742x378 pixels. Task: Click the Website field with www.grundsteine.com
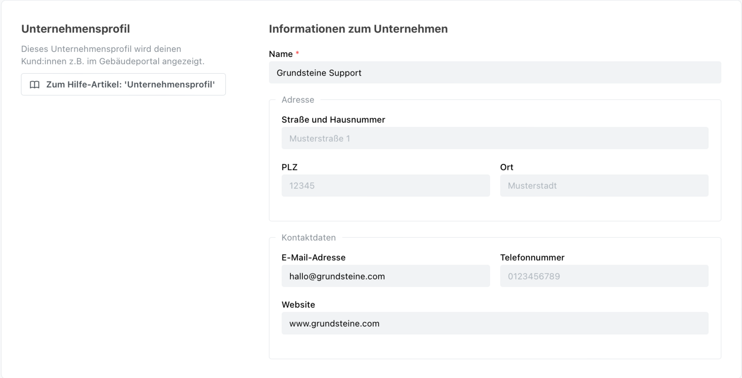(494, 324)
